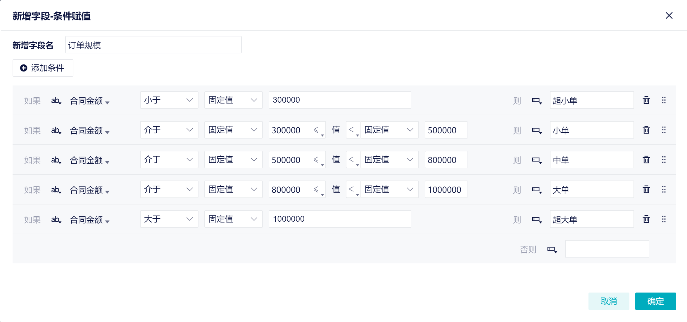The height and width of the screenshot is (322, 687).
Task: Open the 小于 operator dropdown
Action: pos(169,100)
